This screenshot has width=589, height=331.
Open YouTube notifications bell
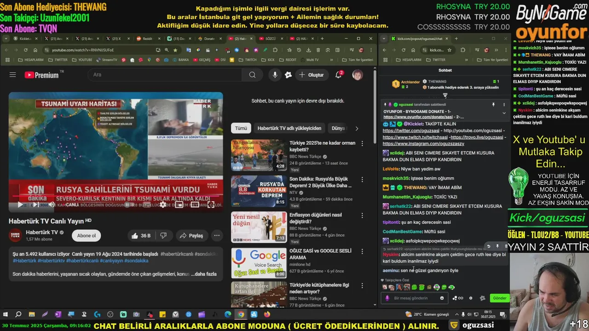point(339,74)
